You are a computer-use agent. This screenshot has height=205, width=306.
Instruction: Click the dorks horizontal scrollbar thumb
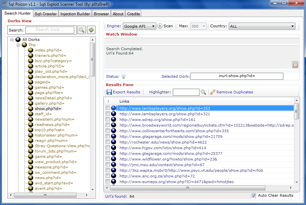(45, 195)
